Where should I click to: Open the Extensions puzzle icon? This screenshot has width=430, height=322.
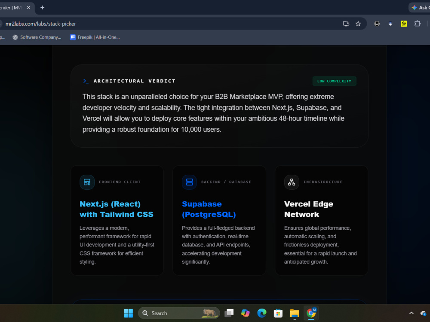pyautogui.click(x=418, y=24)
